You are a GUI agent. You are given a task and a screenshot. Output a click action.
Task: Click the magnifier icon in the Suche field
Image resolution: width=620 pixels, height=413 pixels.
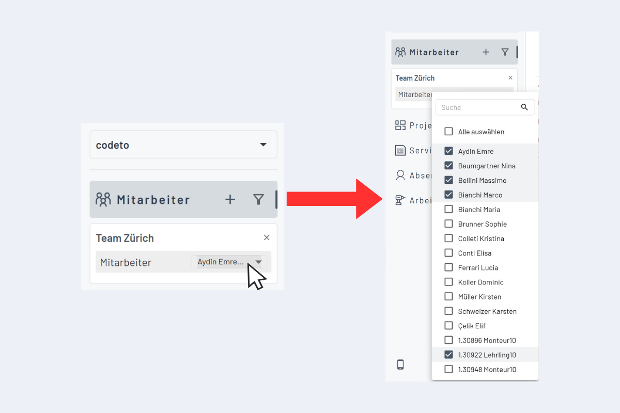tap(524, 107)
